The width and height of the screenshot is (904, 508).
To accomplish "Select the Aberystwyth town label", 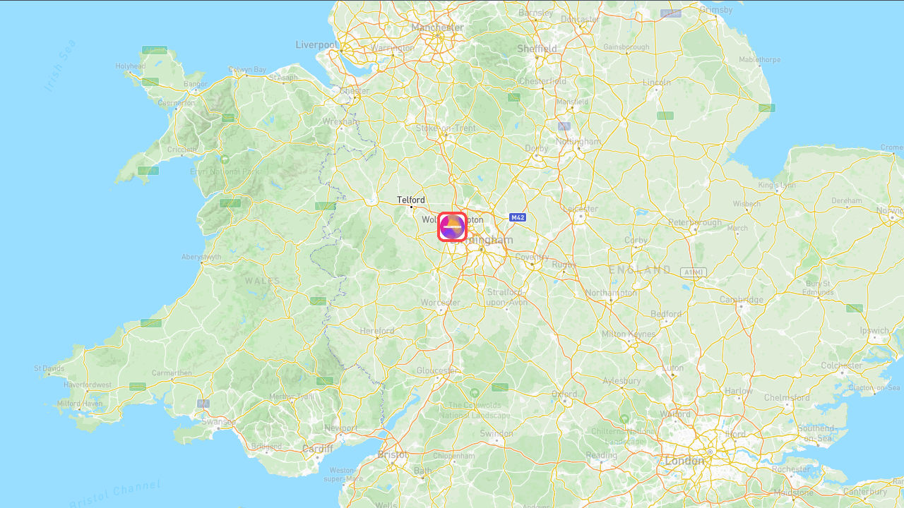I will pos(201,257).
